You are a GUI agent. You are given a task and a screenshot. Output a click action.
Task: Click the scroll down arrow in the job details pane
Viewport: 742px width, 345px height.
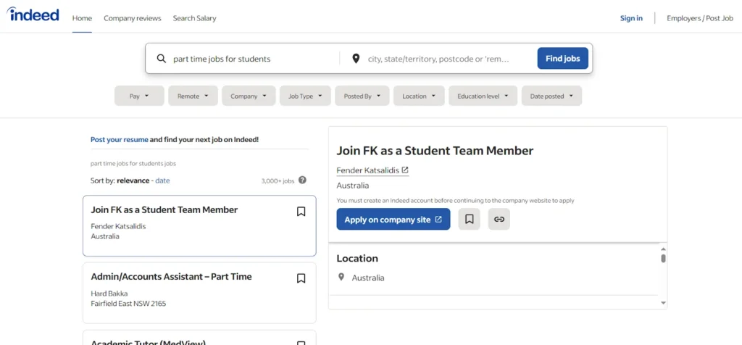pos(664,303)
